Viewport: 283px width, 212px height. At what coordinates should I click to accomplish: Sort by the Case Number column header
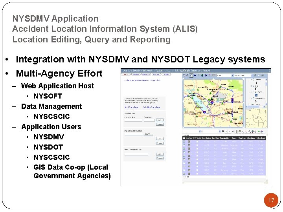(x=206, y=138)
